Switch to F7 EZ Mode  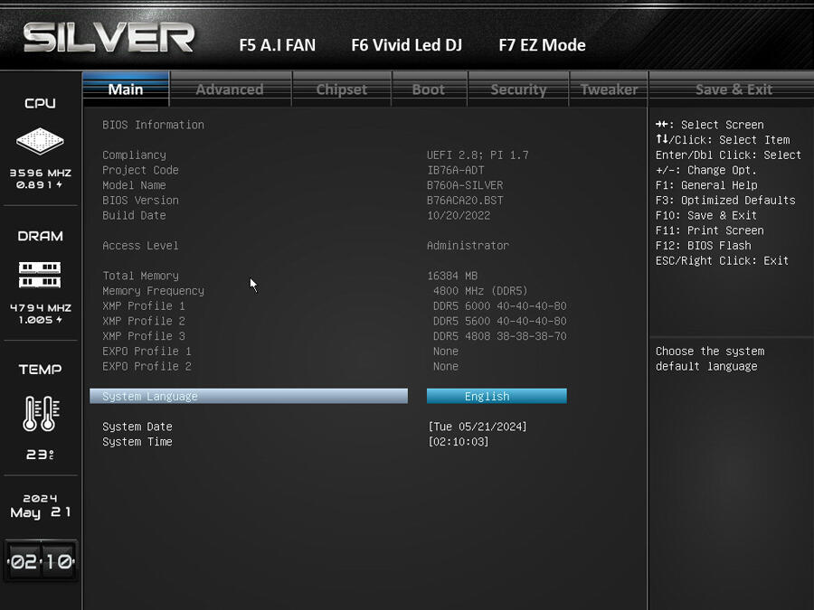click(542, 45)
